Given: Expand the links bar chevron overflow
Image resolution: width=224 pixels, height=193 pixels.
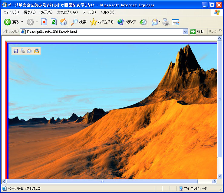Looking at the screenshot, I should click(x=220, y=30).
